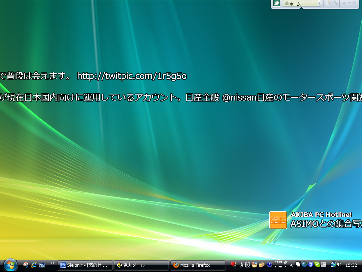Click the @nissan mention in the ticker text
This screenshot has height=272, width=362.
coord(239,98)
